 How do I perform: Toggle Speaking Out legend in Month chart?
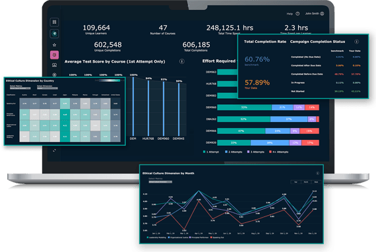coord(217,237)
